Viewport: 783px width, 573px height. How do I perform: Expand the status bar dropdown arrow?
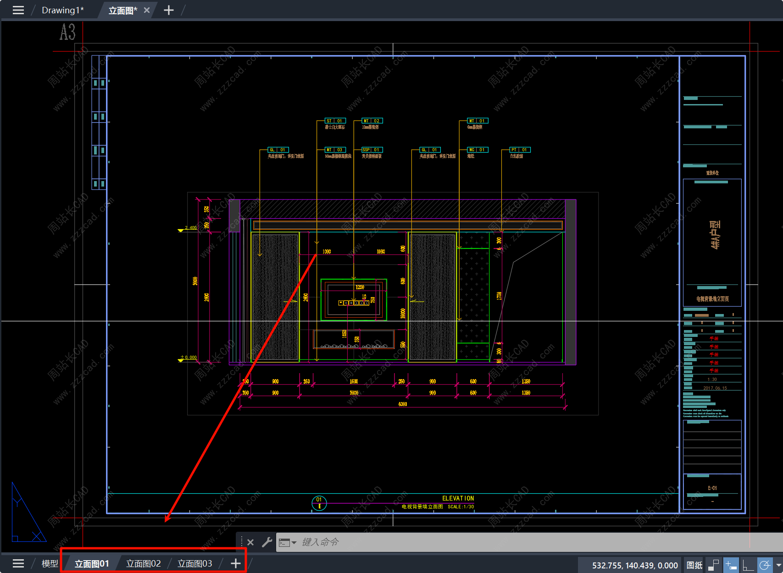tap(778, 565)
